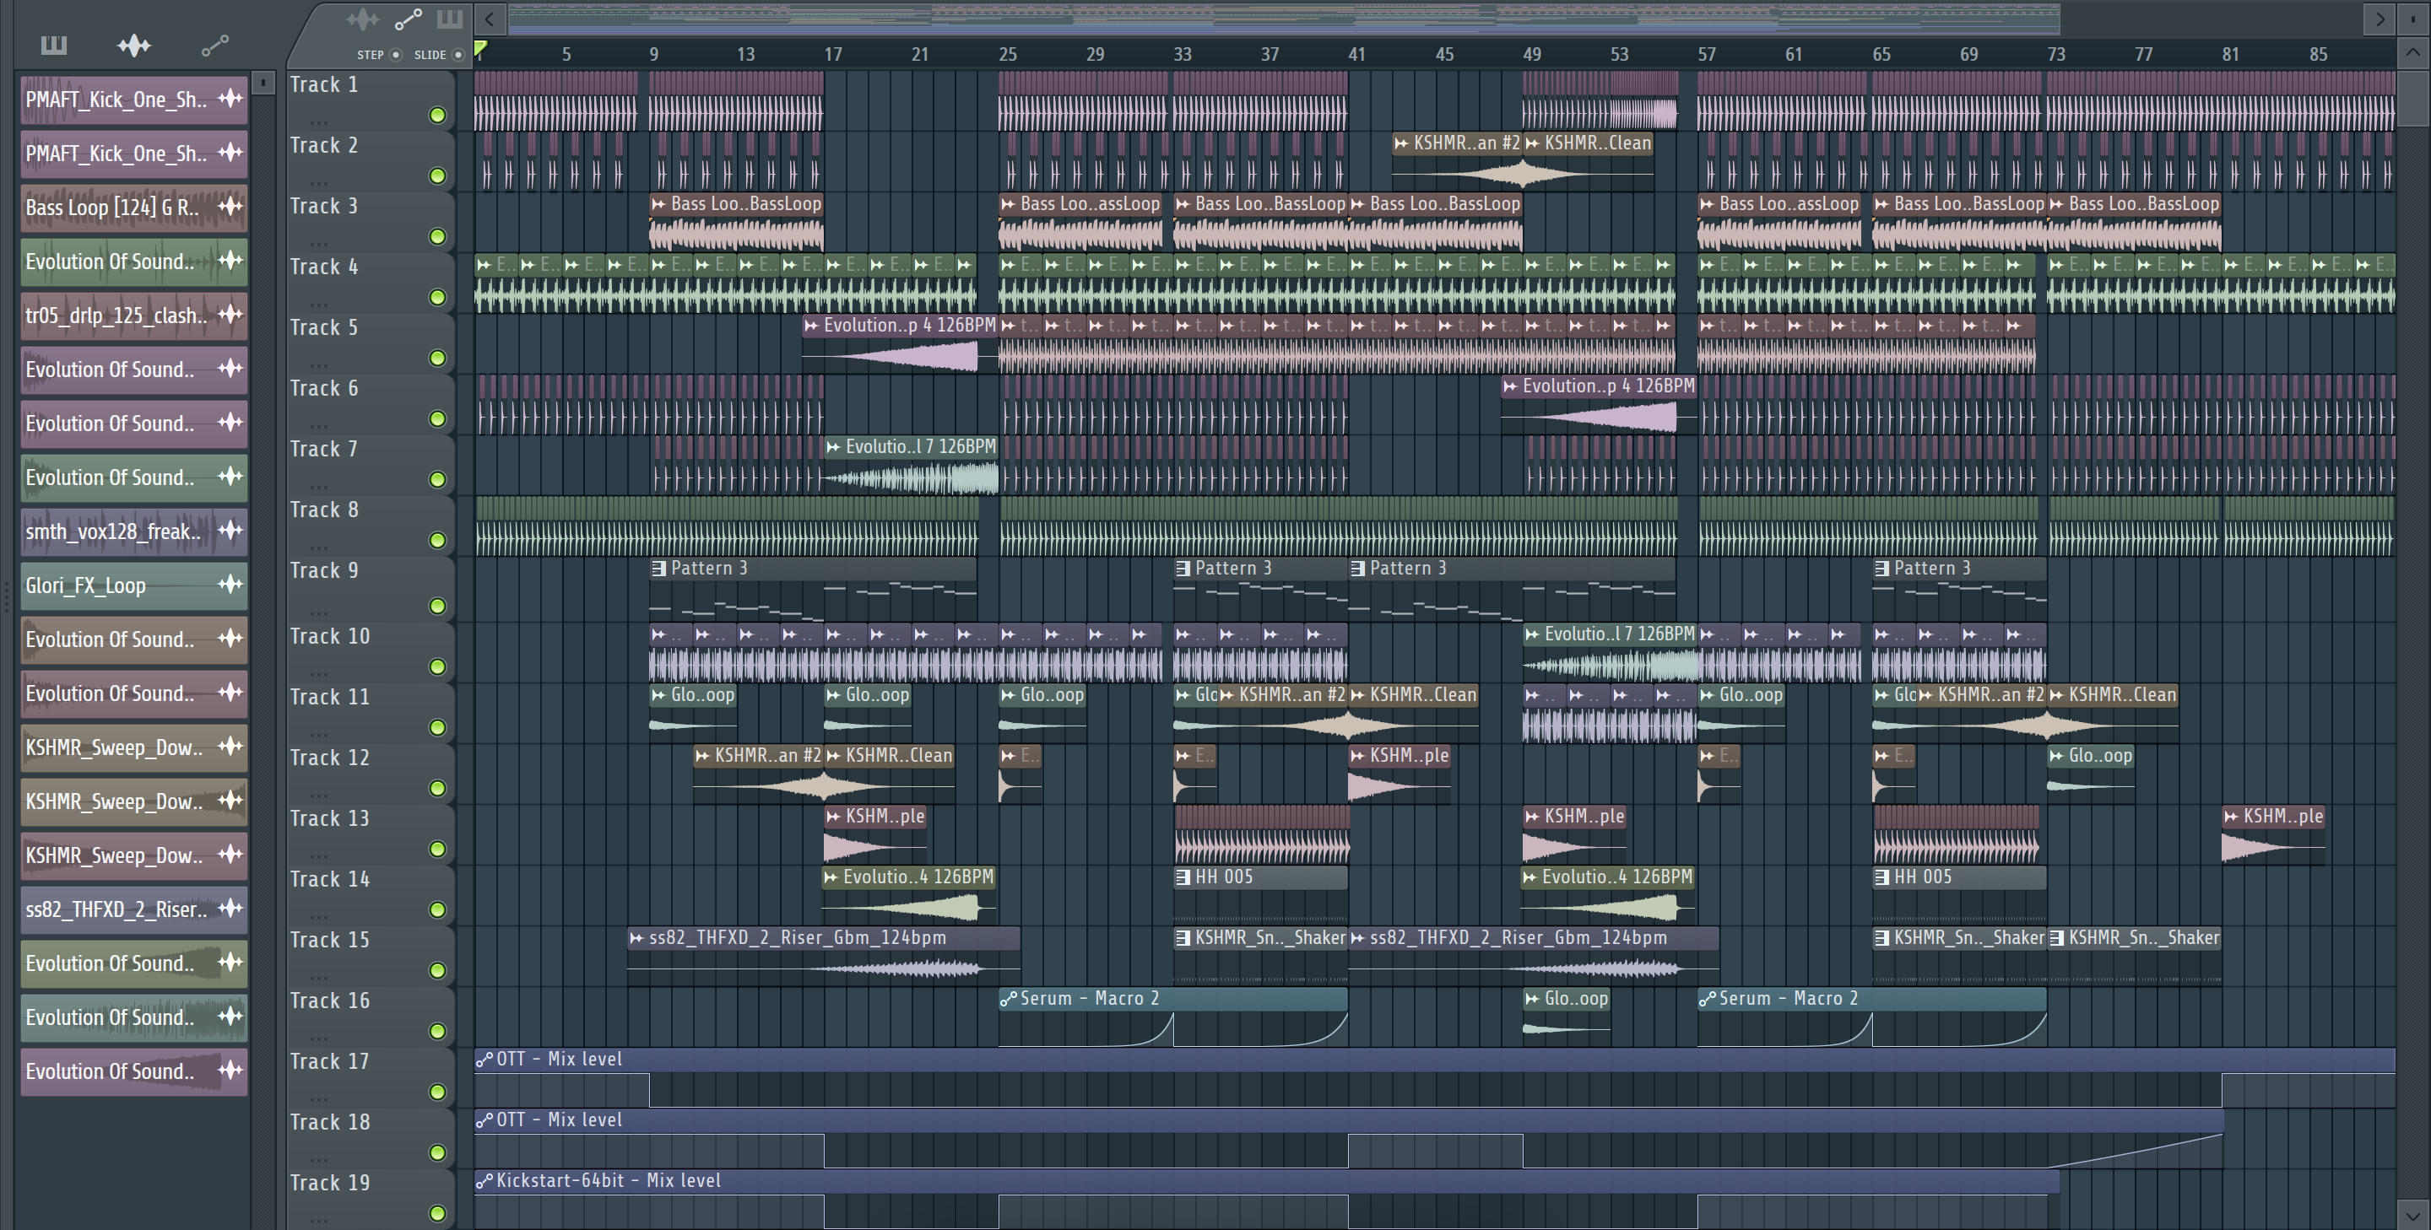Open menu of first KSHMR_Sn.._Shaker pattern clip
This screenshot has width=2431, height=1230.
(x=1183, y=939)
